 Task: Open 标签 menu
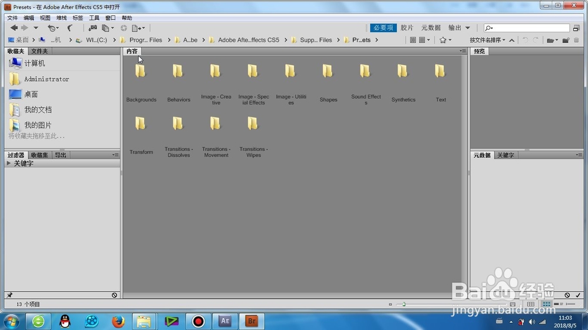coord(78,18)
